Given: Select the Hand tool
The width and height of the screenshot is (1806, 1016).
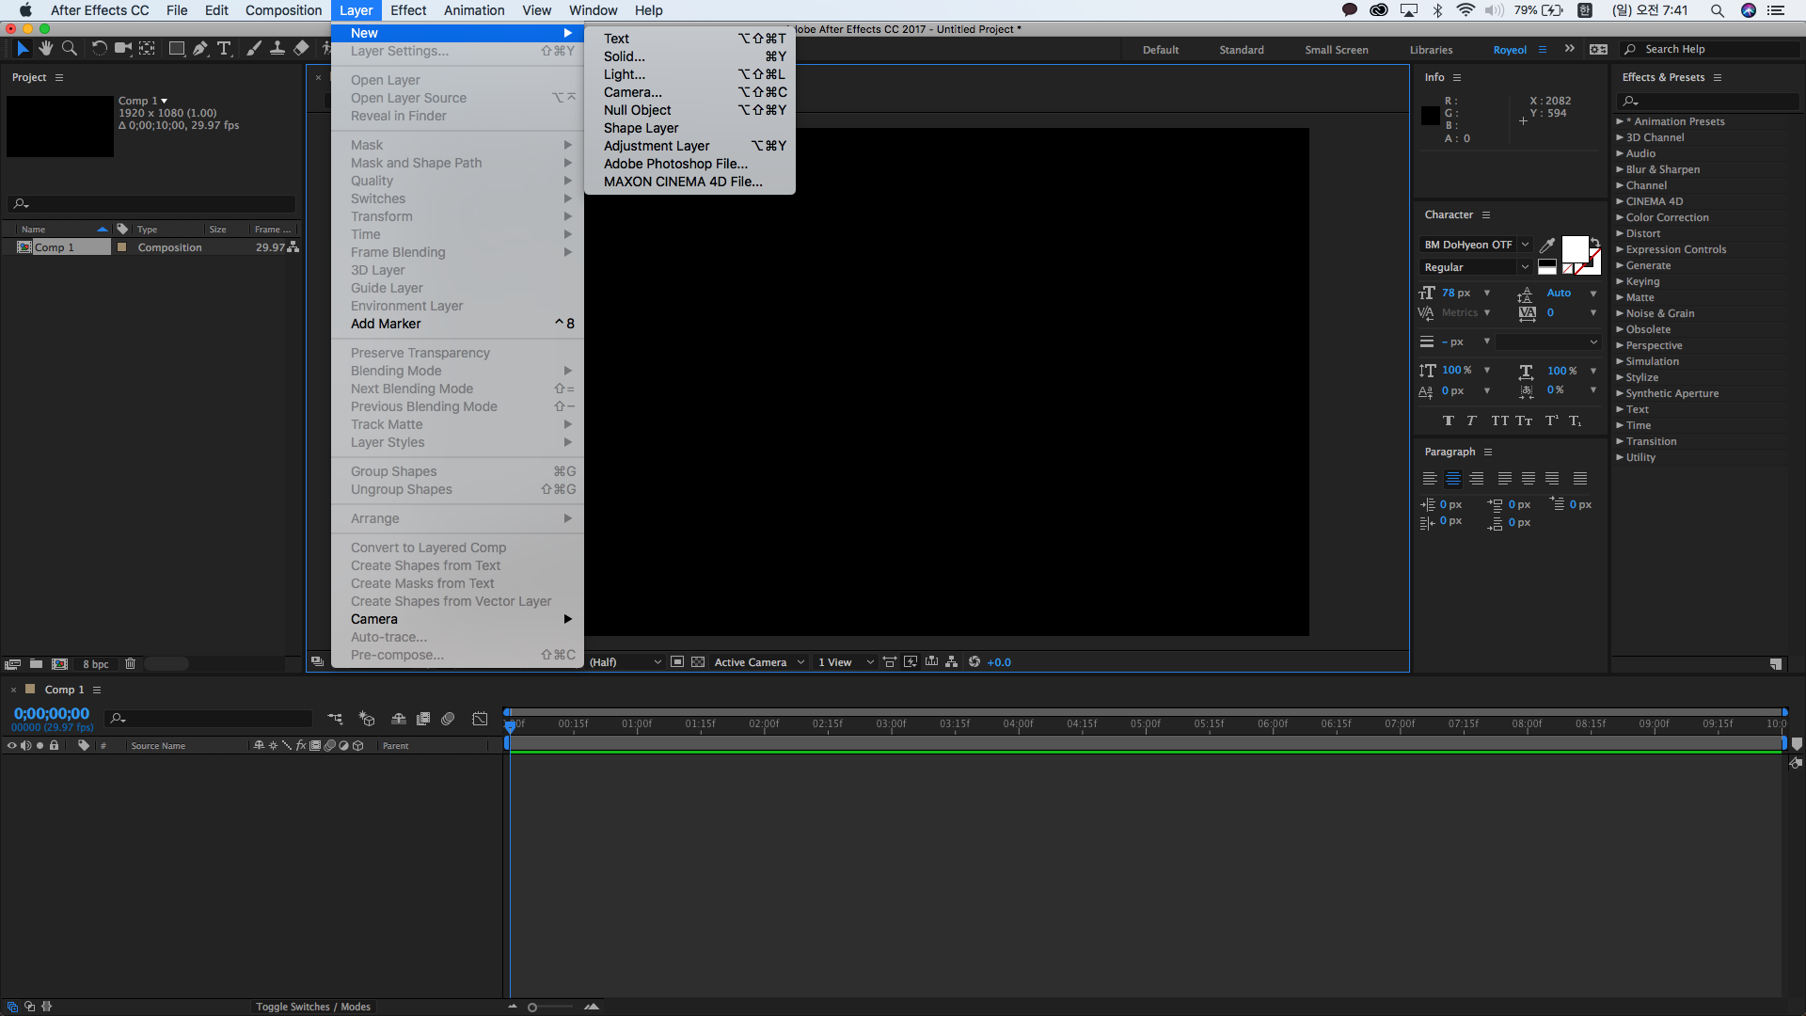Looking at the screenshot, I should tap(45, 48).
